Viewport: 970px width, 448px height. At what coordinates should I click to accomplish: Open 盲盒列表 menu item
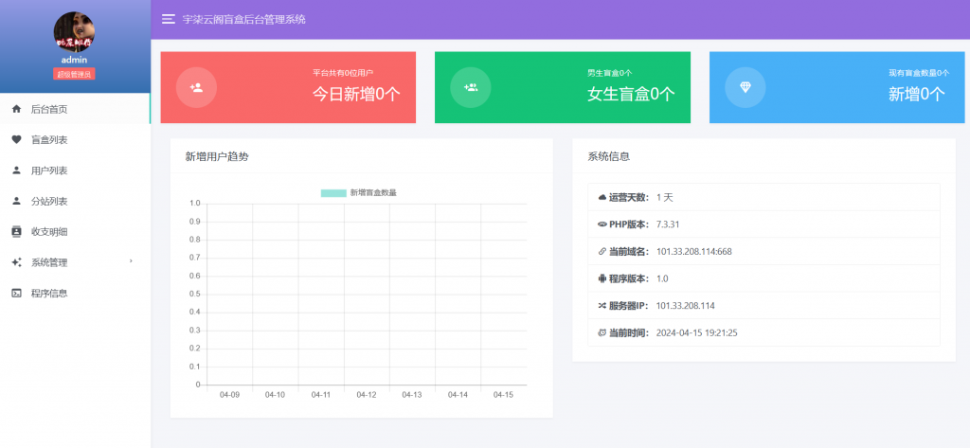75,140
